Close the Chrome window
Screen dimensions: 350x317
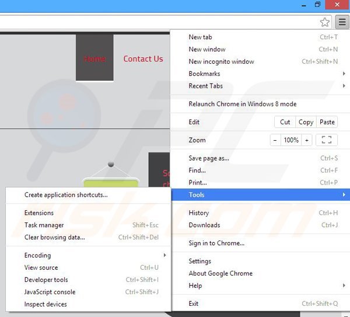click(337, 5)
